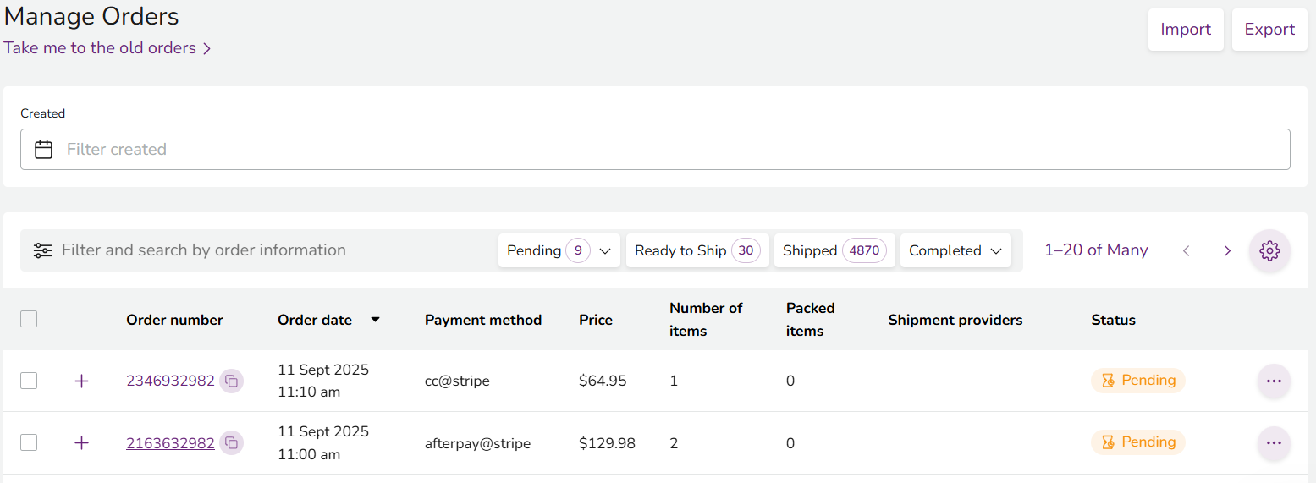The height and width of the screenshot is (483, 1316).
Task: Go to previous page of orders
Action: [x=1186, y=250]
